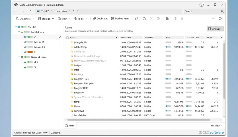Open the View toolbar dropdown
This screenshot has height=137, width=238.
click(64, 19)
